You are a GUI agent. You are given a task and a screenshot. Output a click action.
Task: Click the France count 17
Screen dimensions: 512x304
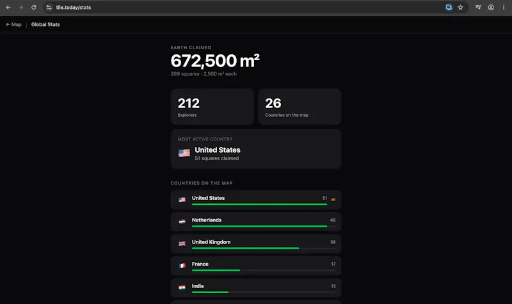pos(333,264)
